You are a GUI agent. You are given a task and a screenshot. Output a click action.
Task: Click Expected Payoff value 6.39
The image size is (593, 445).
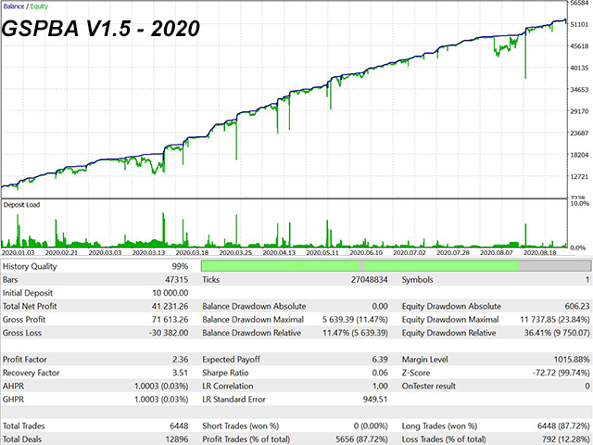(380, 360)
